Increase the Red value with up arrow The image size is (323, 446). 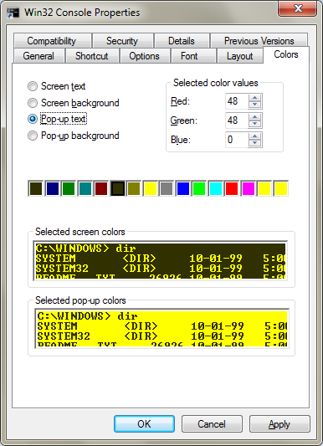pos(254,98)
